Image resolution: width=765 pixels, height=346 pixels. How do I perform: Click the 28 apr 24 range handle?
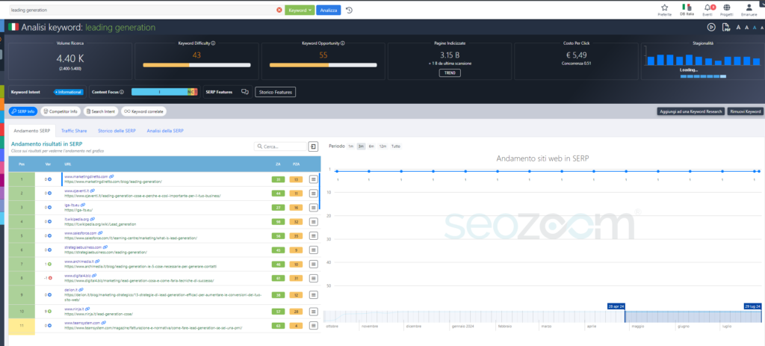pyautogui.click(x=616, y=306)
